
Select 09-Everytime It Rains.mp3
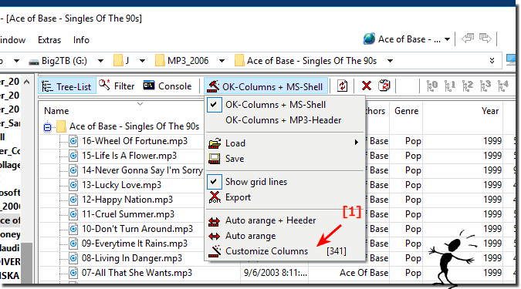(134, 244)
